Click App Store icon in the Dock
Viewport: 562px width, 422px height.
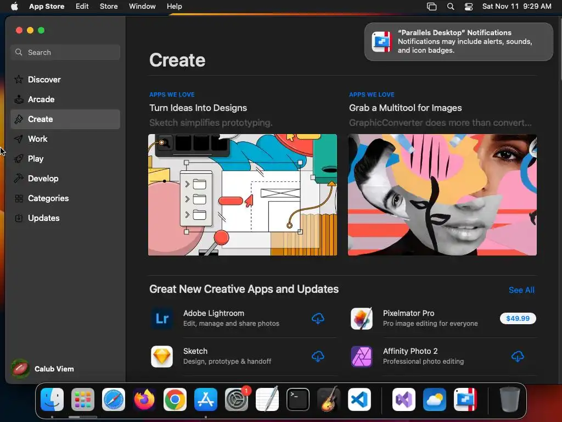pos(206,399)
